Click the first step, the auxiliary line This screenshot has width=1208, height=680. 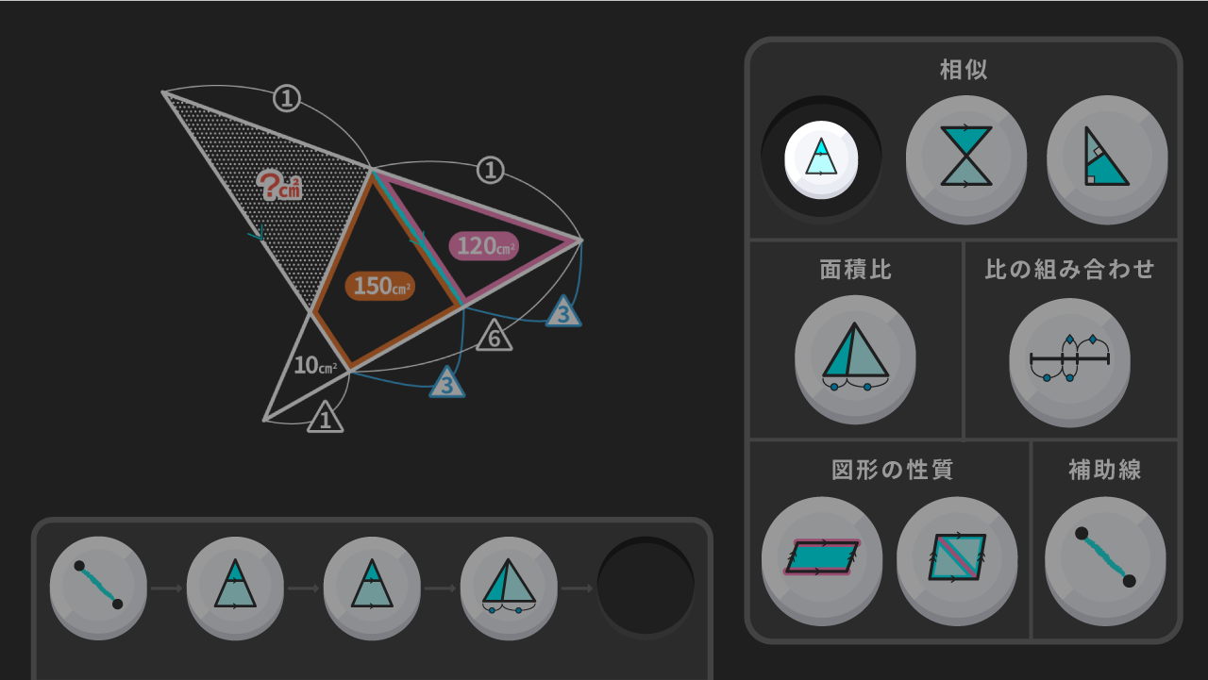tap(98, 585)
